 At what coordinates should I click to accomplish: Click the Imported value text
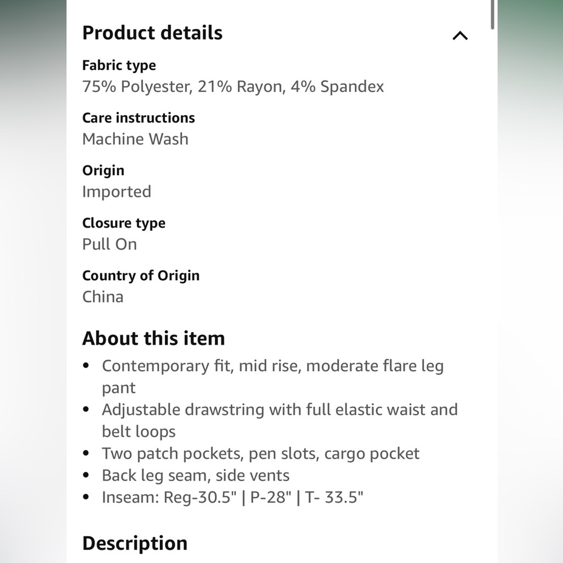point(117,192)
